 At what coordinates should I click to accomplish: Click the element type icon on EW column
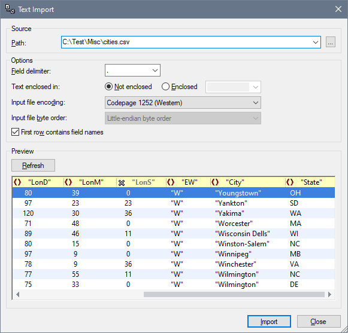(171, 182)
